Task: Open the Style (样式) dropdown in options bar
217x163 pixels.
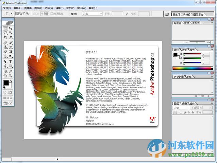Action: tap(92, 14)
